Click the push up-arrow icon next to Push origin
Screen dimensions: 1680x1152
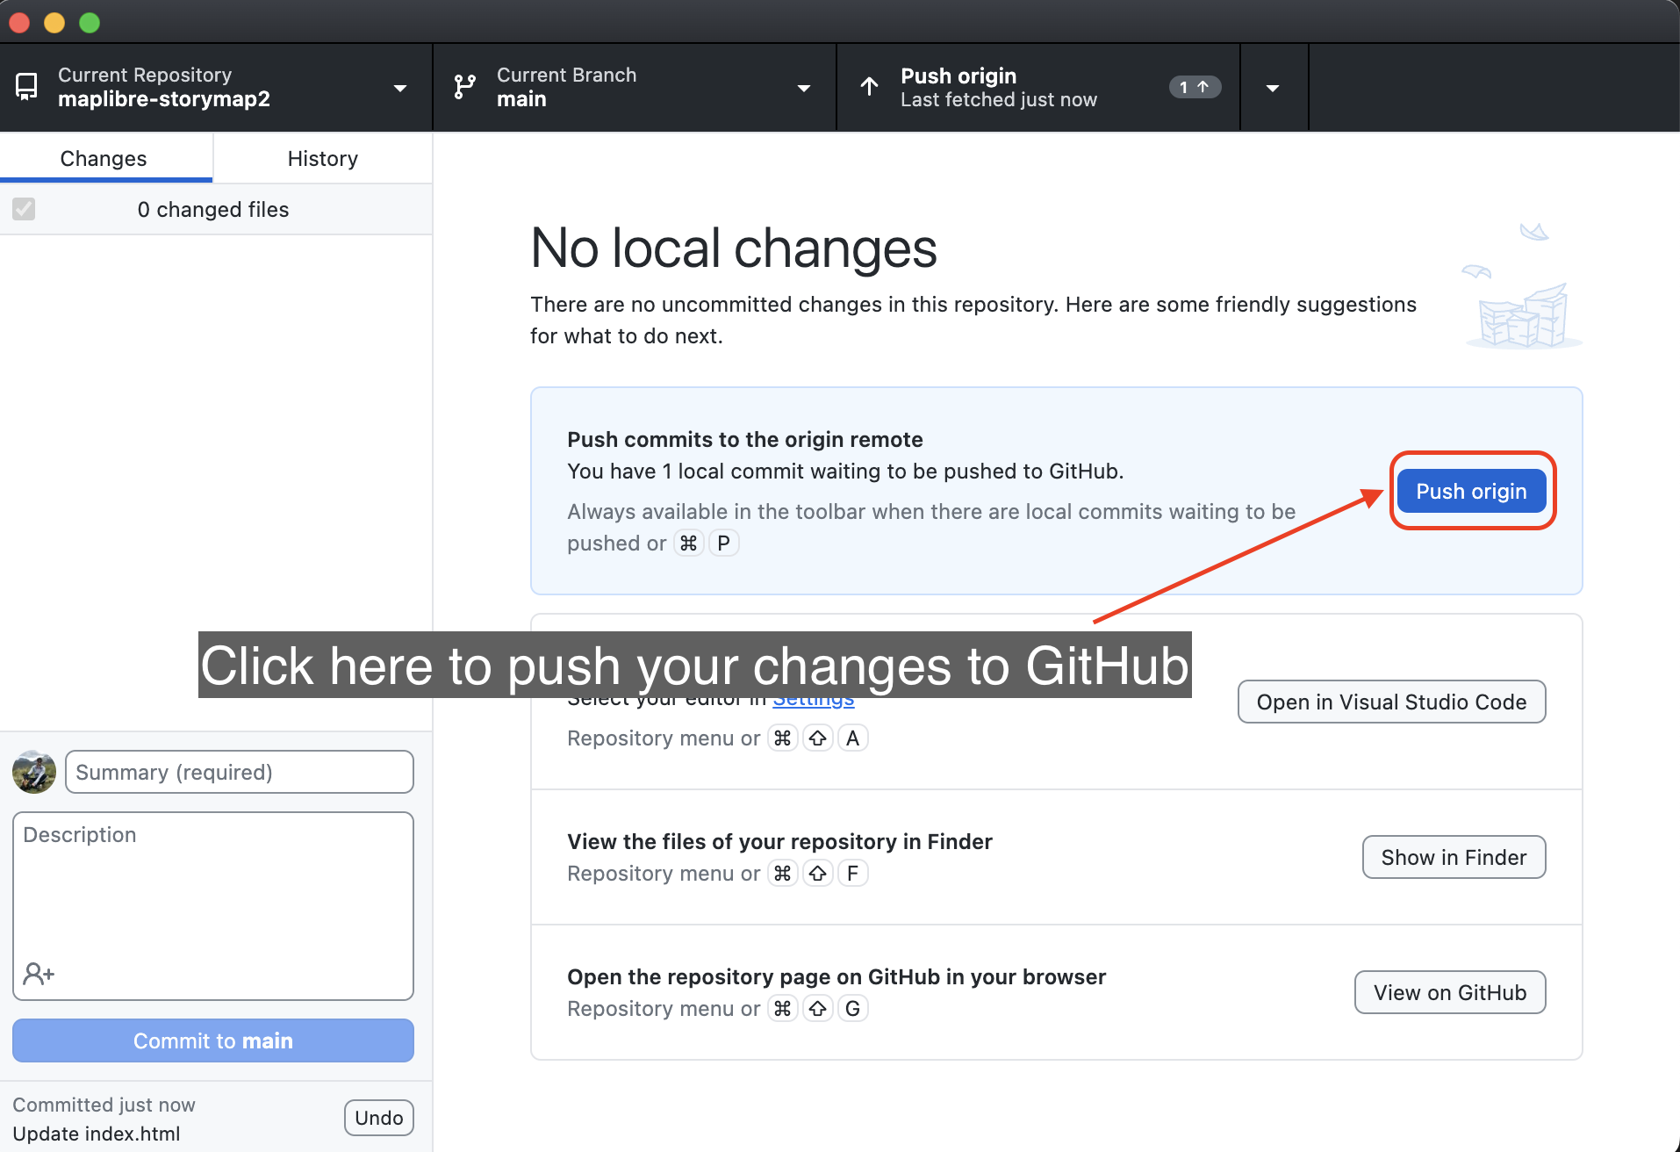[x=868, y=87]
